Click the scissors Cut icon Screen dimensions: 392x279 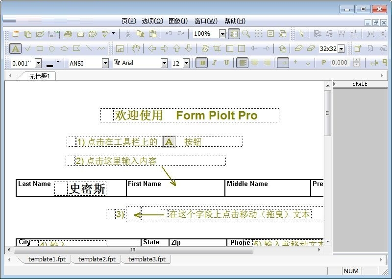pos(128,34)
